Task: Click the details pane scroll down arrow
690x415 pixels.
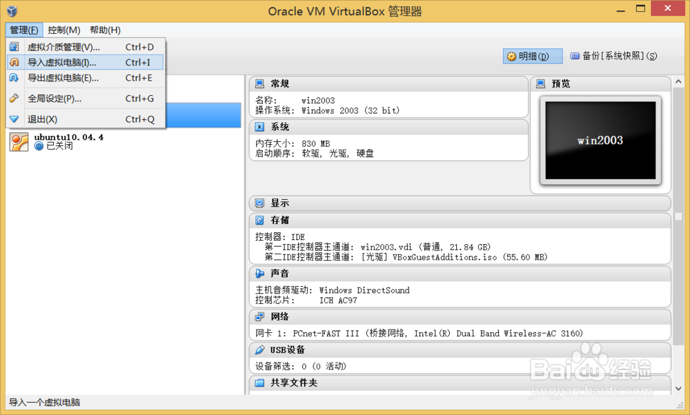Action: (678, 389)
